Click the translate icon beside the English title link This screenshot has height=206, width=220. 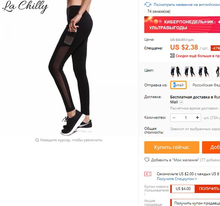click(148, 4)
